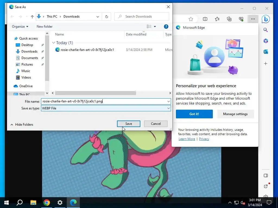This screenshot has height=208, width=278.
Task: Collapse folders with Hide Folders
Action: 22,125
